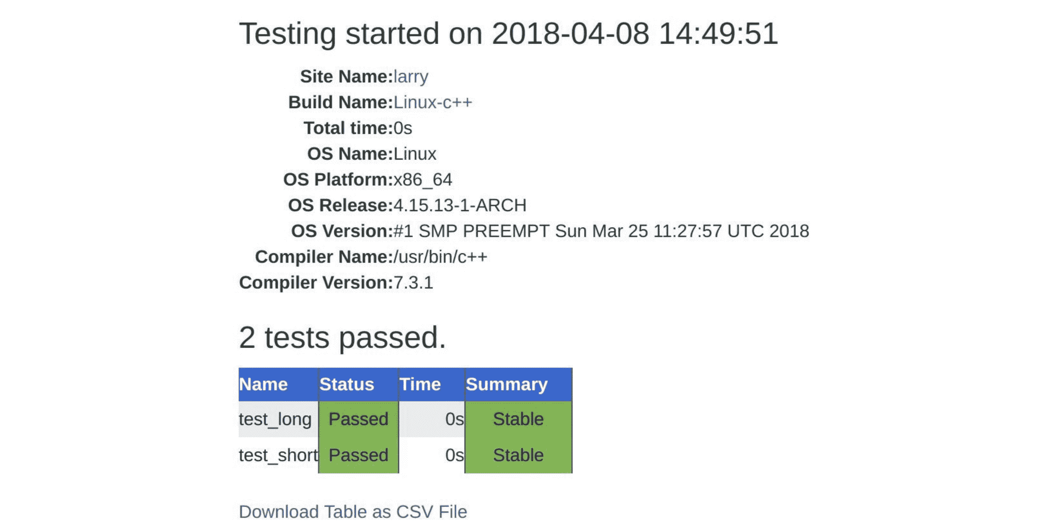Click the Compiler Version value 7.3.1

click(x=413, y=283)
